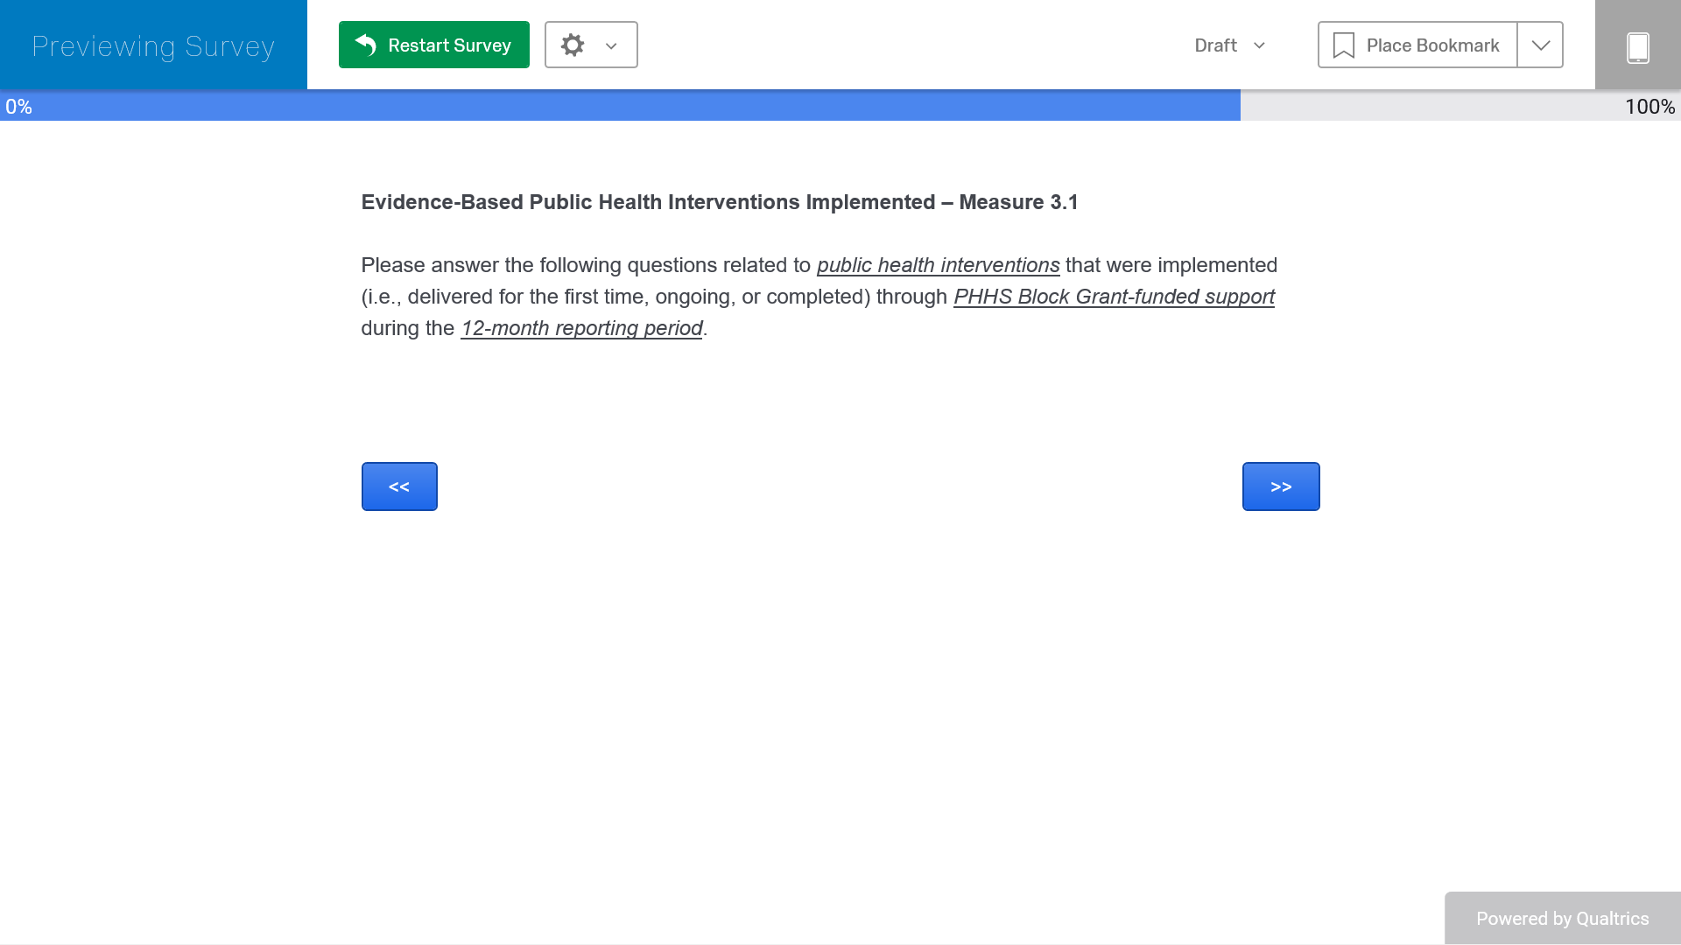Click the bookmark flag icon
The width and height of the screenshot is (1681, 945).
tap(1343, 45)
